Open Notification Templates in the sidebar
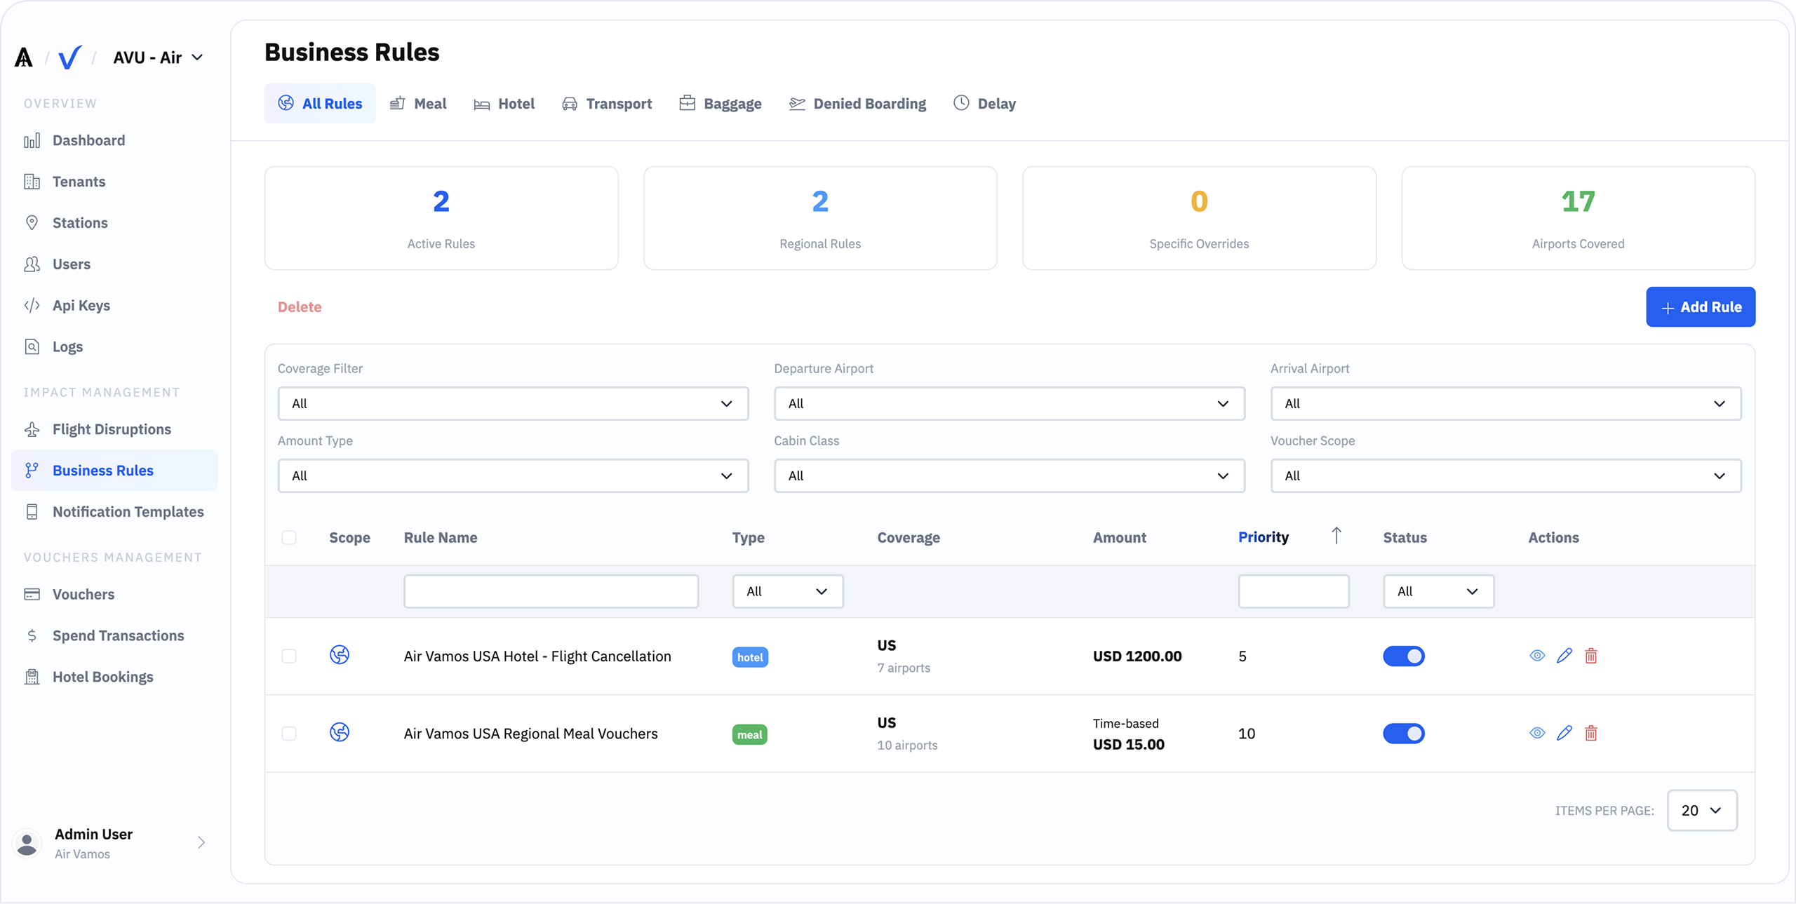The image size is (1796, 904). point(128,511)
